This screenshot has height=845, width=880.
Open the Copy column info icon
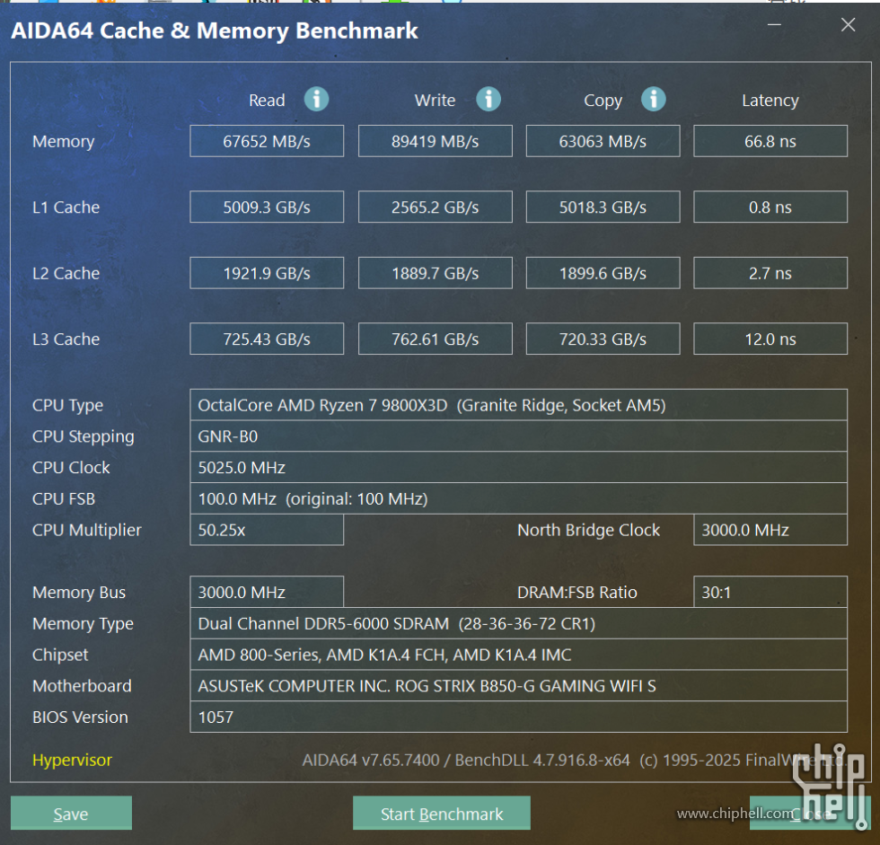point(653,99)
